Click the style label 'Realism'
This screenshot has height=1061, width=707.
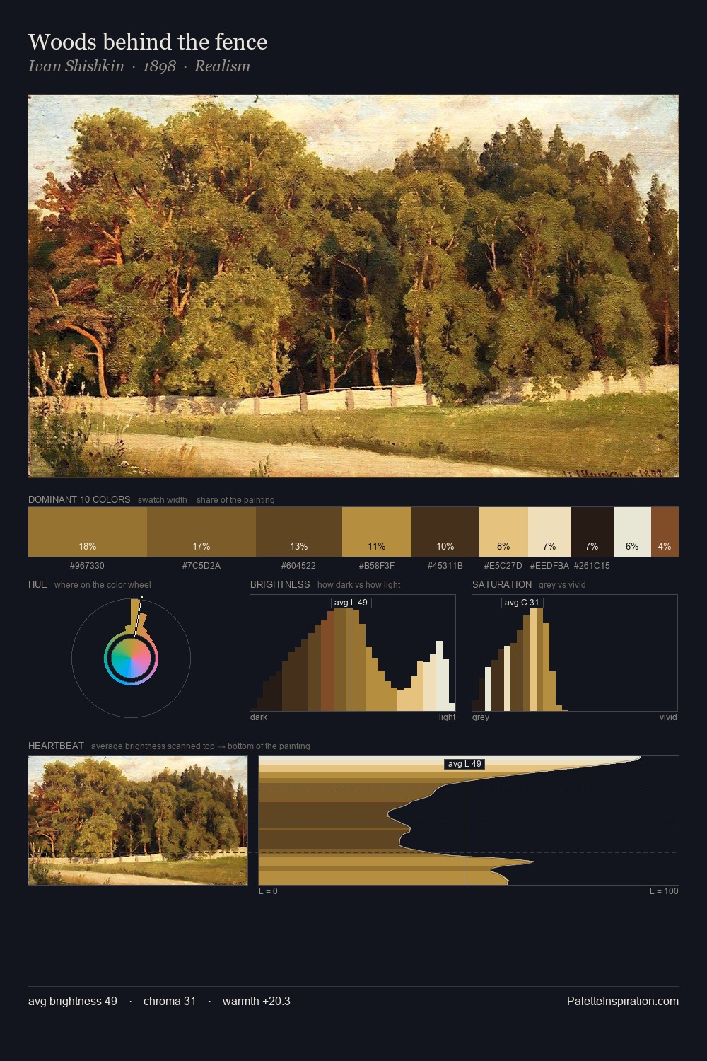(222, 66)
